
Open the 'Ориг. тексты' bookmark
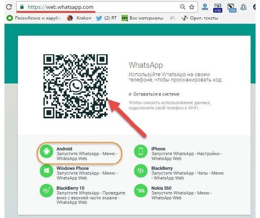coord(200,18)
